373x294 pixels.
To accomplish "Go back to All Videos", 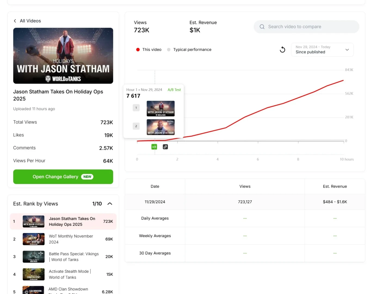I will pos(30,21).
